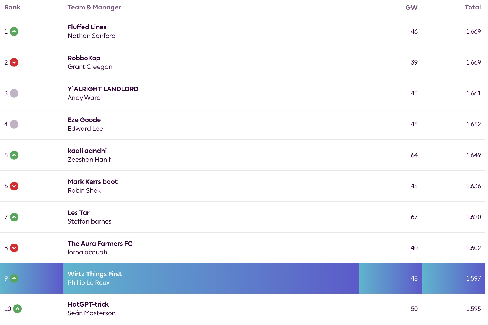Open Y`ALRIGHT LANDLORD team link

103,89
